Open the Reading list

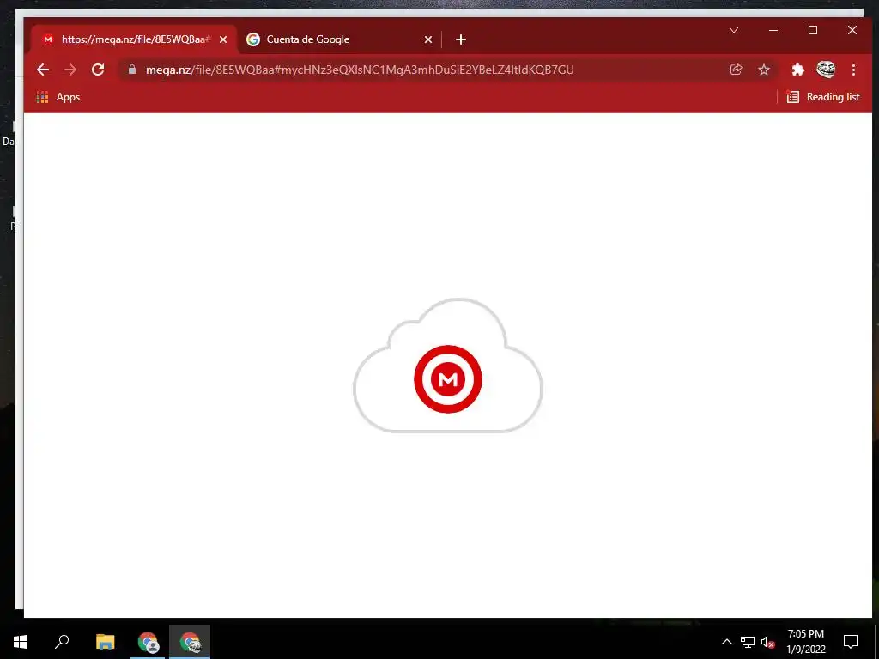point(823,97)
